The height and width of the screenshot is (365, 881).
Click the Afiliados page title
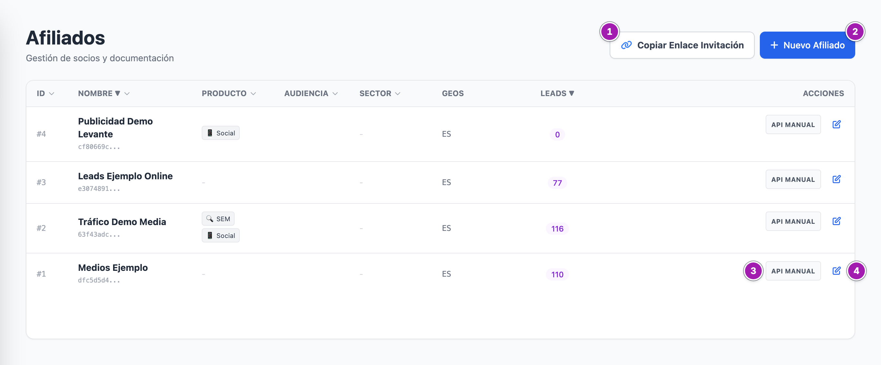pos(65,38)
